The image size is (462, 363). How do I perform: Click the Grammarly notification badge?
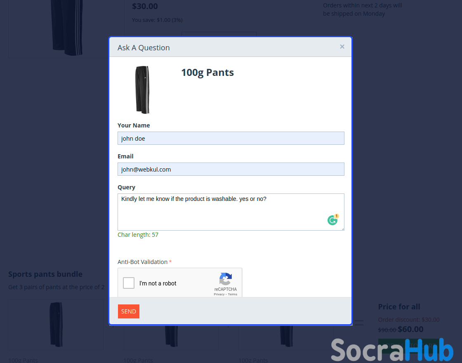click(x=337, y=216)
